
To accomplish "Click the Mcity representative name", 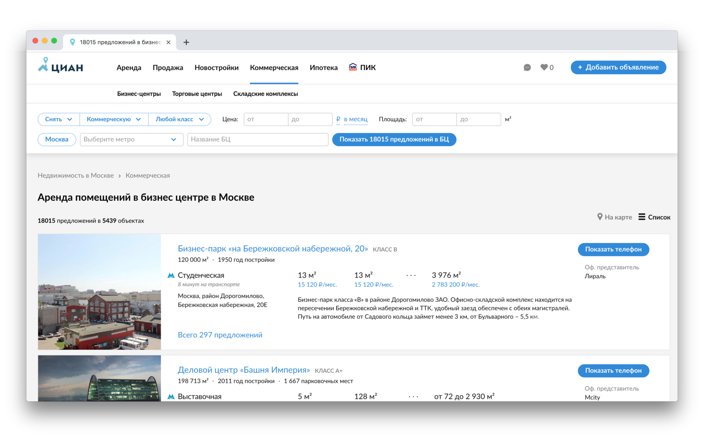I will [x=593, y=397].
